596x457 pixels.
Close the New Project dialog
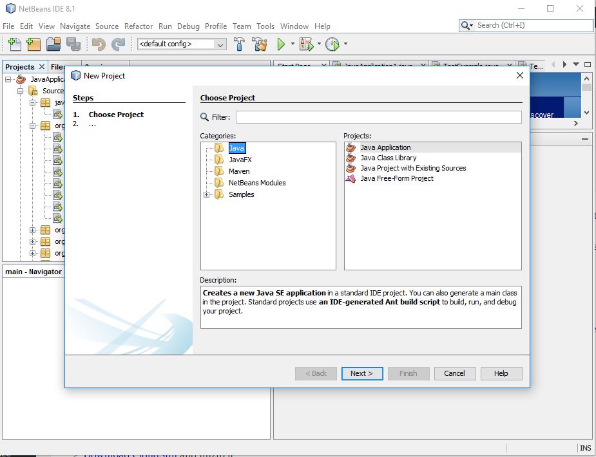pyautogui.click(x=520, y=75)
